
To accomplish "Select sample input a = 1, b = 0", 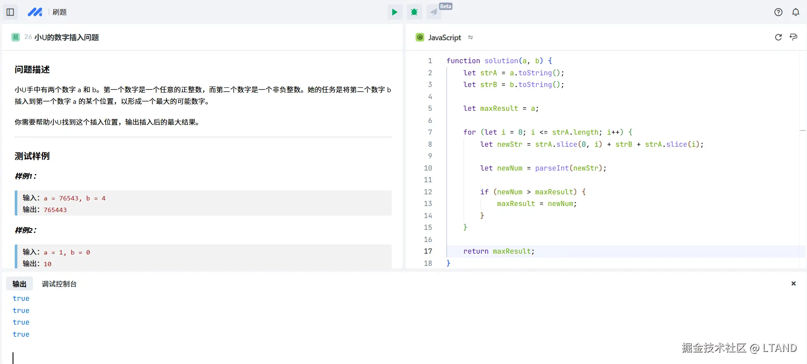I will coord(67,252).
